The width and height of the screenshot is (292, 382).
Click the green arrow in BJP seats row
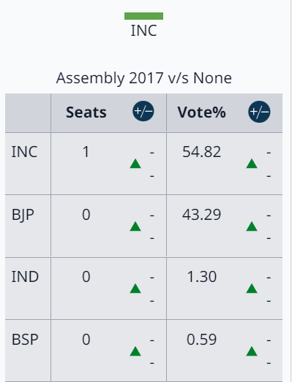point(135,226)
